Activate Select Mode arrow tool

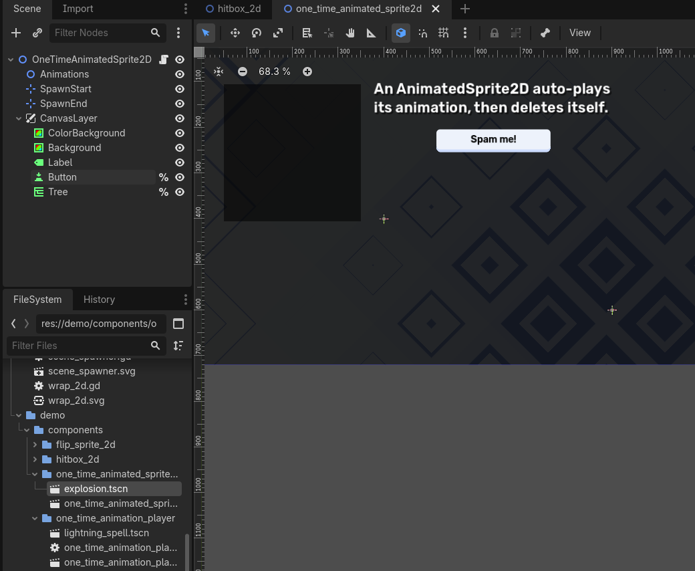point(206,33)
